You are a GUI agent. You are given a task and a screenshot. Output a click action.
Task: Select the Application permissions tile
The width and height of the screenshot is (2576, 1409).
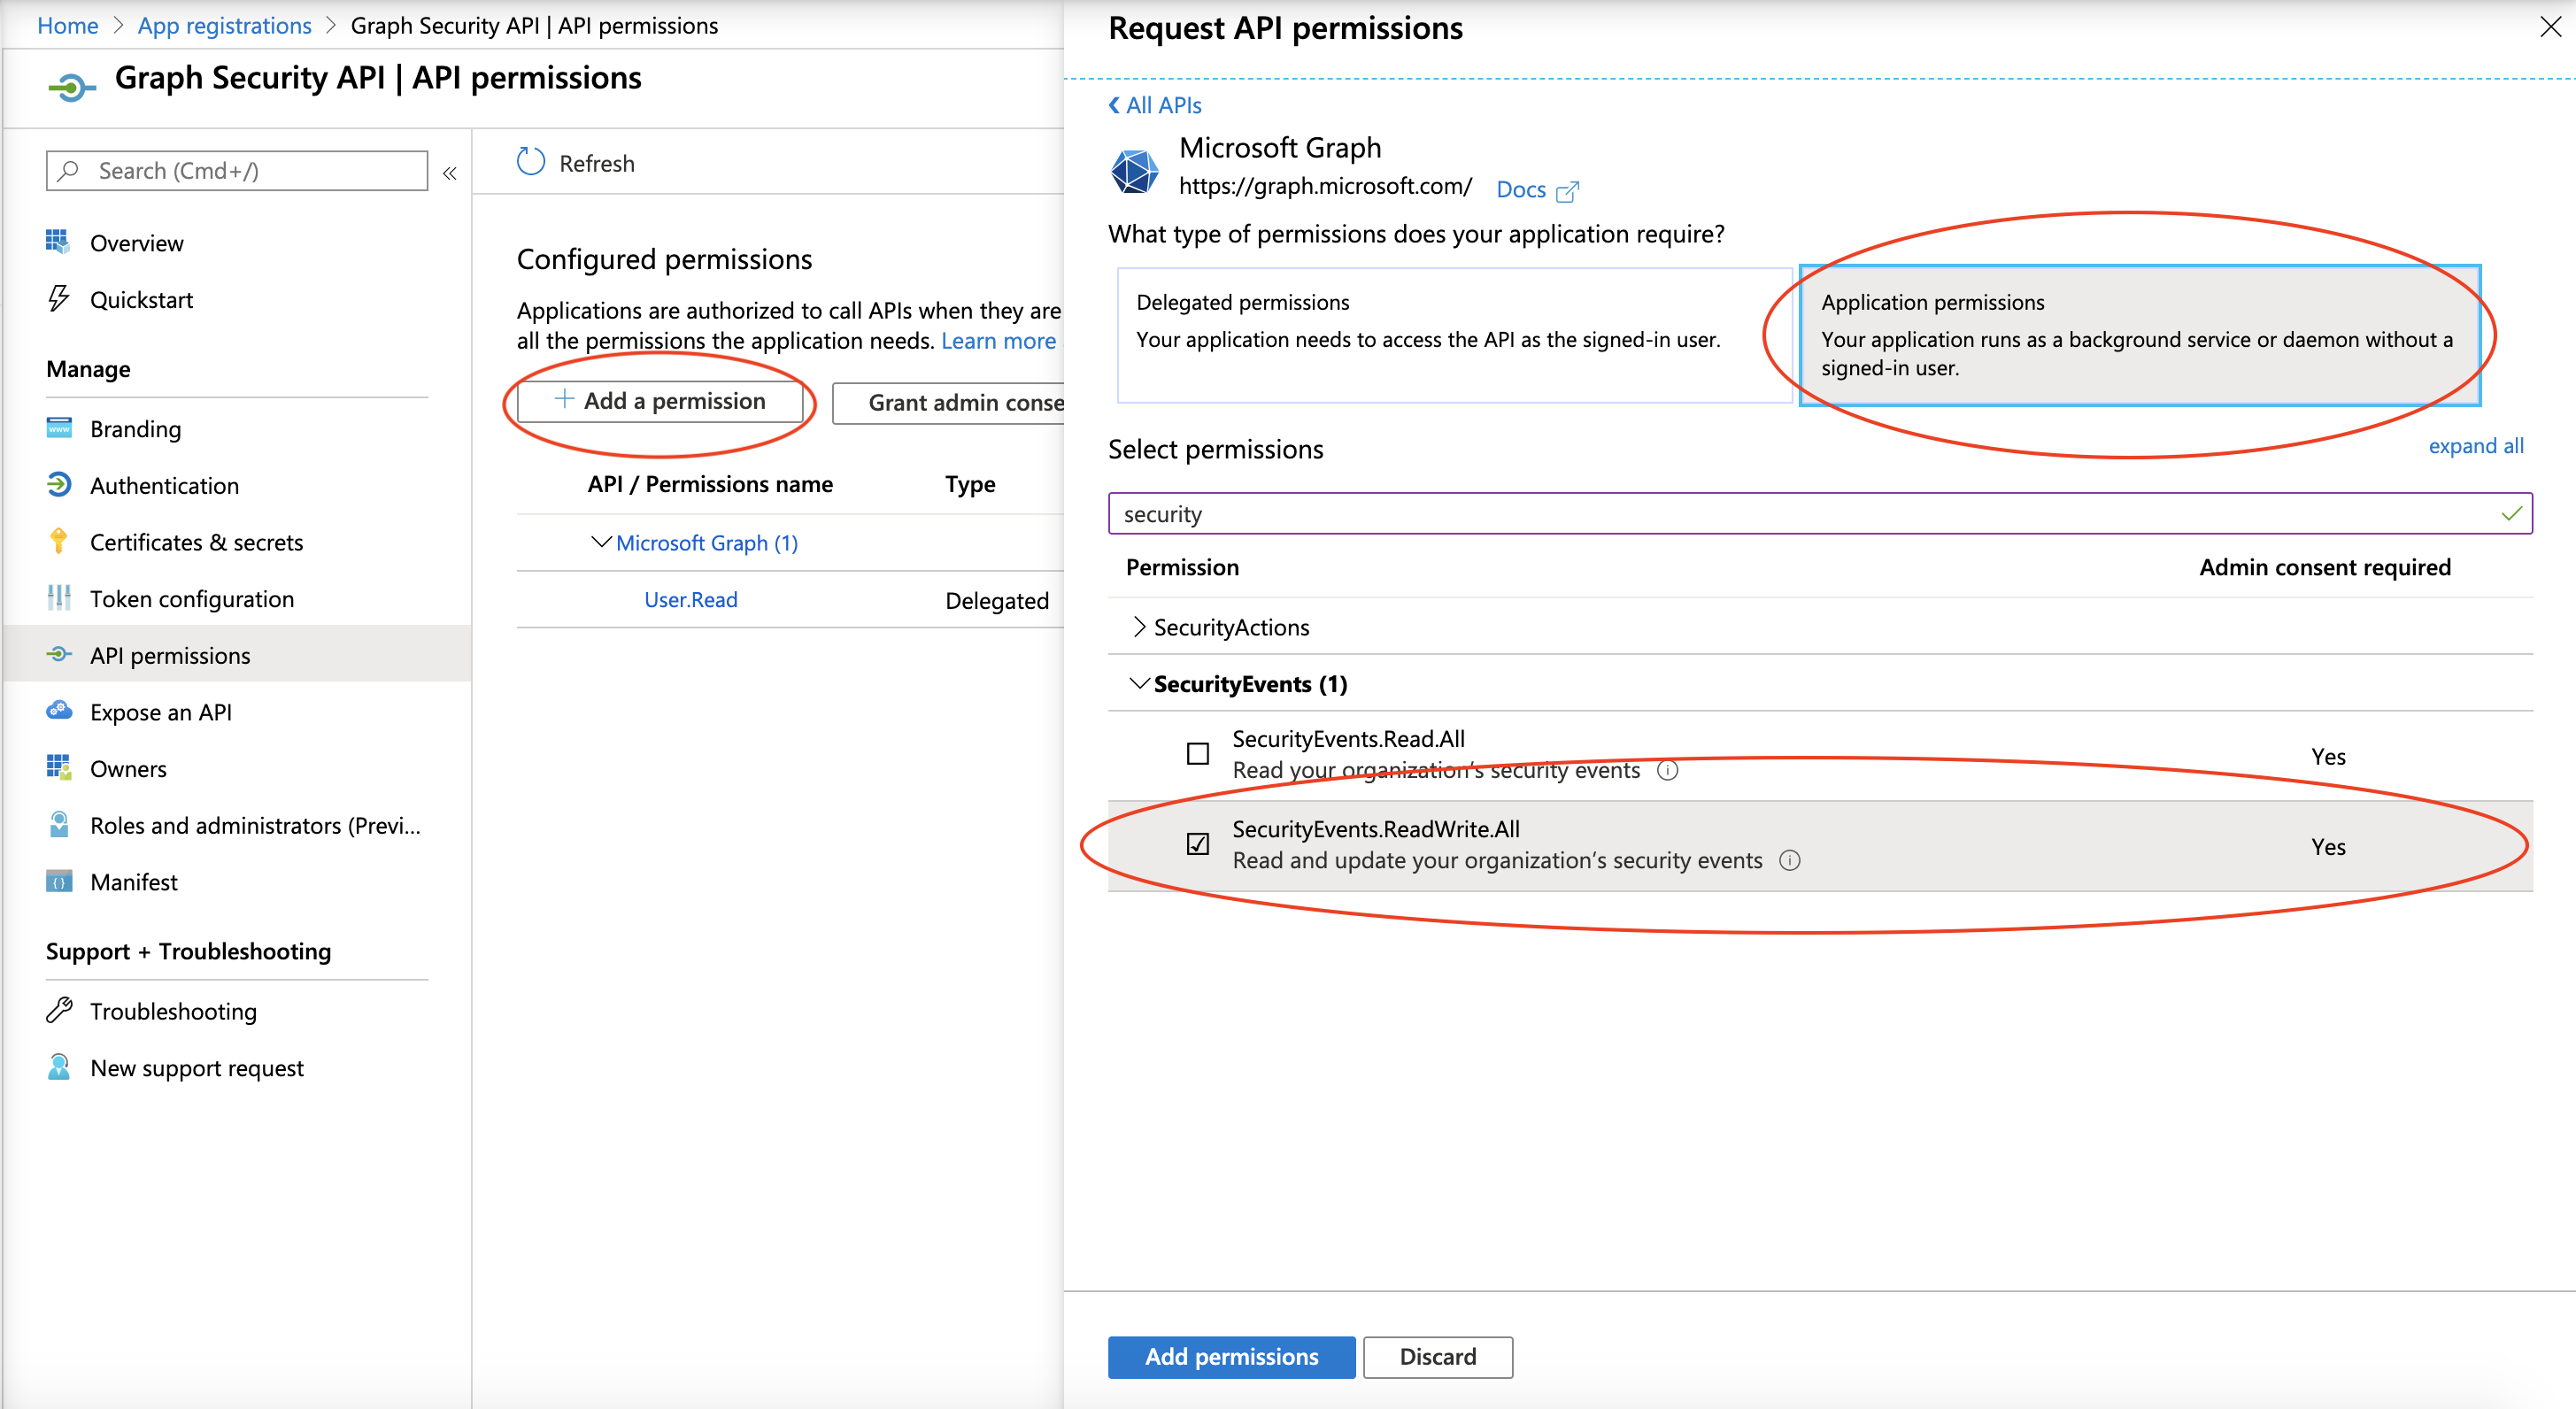[2139, 335]
